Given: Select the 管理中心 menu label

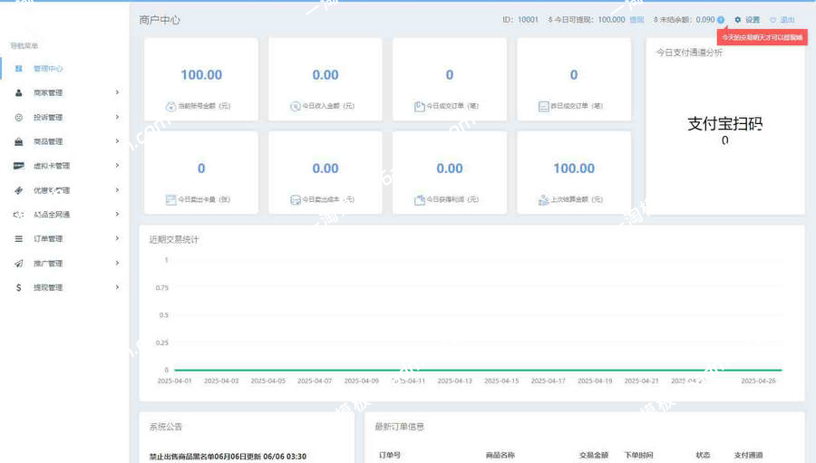Looking at the screenshot, I should click(48, 69).
